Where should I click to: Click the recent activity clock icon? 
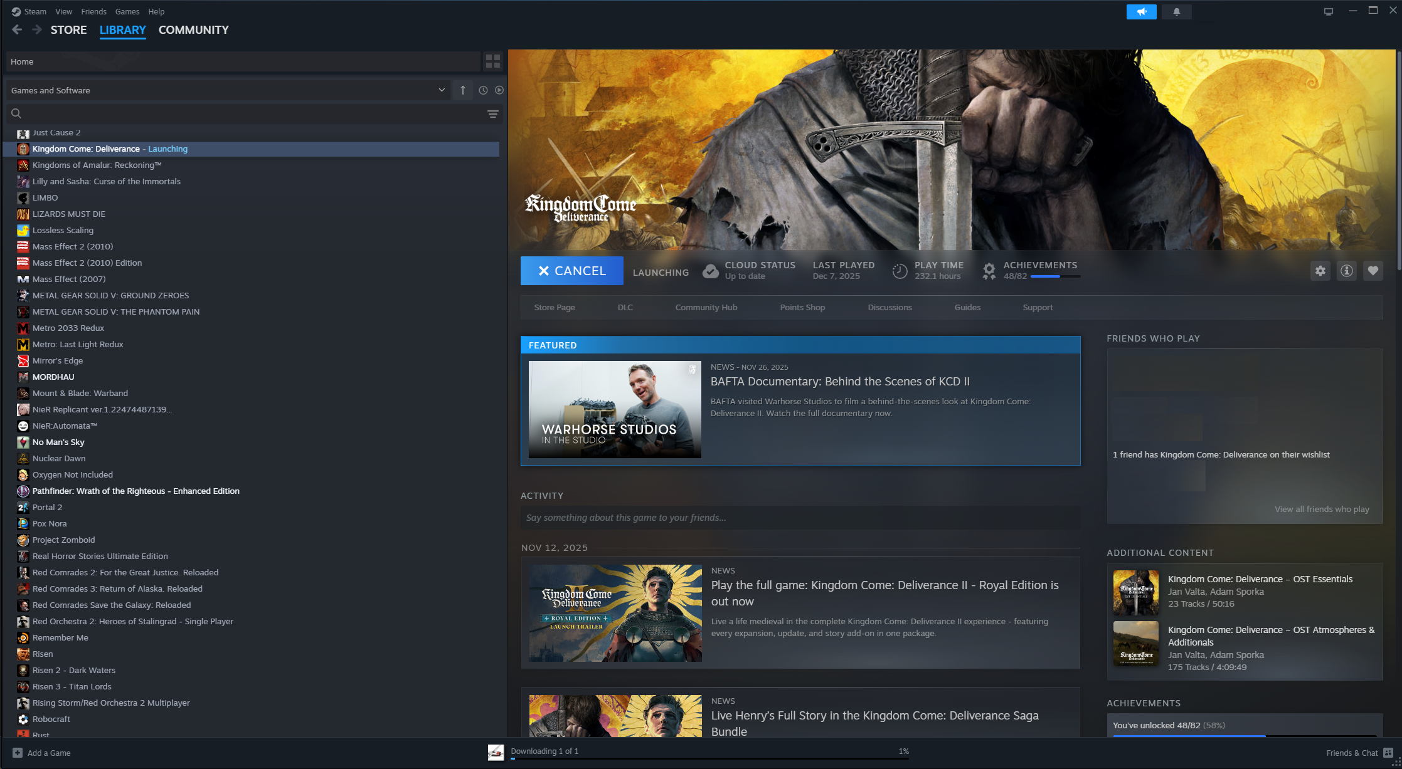pyautogui.click(x=483, y=90)
